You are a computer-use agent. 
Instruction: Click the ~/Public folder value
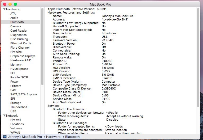(112, 113)
